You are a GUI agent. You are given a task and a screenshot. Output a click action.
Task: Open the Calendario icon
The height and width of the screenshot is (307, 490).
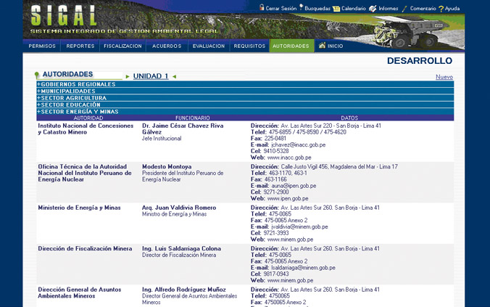336,8
